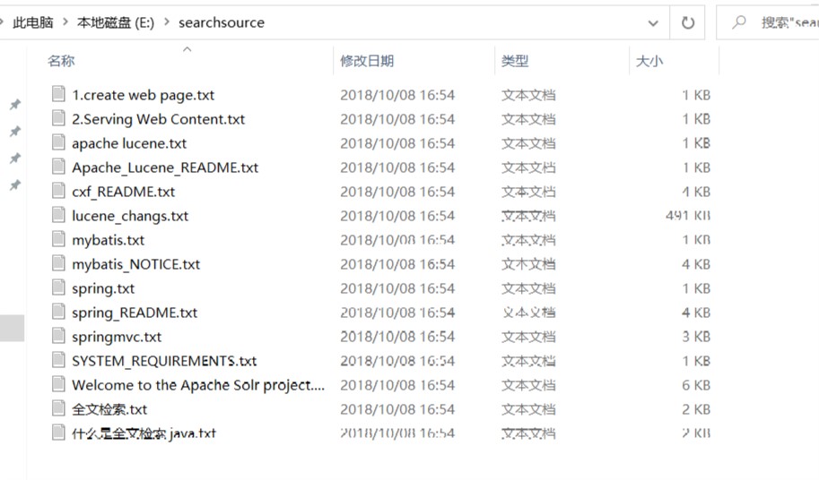Image resolution: width=819 pixels, height=480 pixels.
Task: Click the file icon of mybatis.txt
Action: [58, 239]
